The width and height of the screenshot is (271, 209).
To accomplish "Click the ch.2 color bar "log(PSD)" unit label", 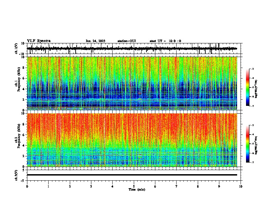I will point(256,145).
